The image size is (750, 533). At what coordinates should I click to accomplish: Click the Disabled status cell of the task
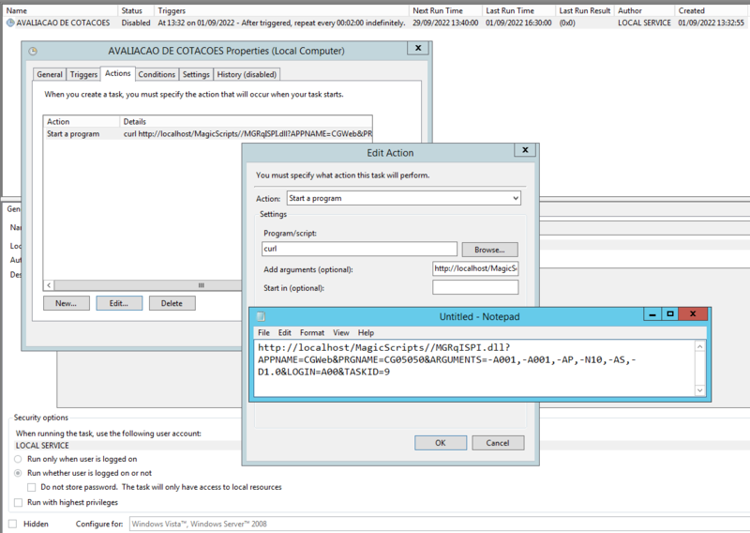[136, 23]
